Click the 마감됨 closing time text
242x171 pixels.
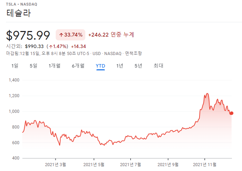tap(48, 54)
